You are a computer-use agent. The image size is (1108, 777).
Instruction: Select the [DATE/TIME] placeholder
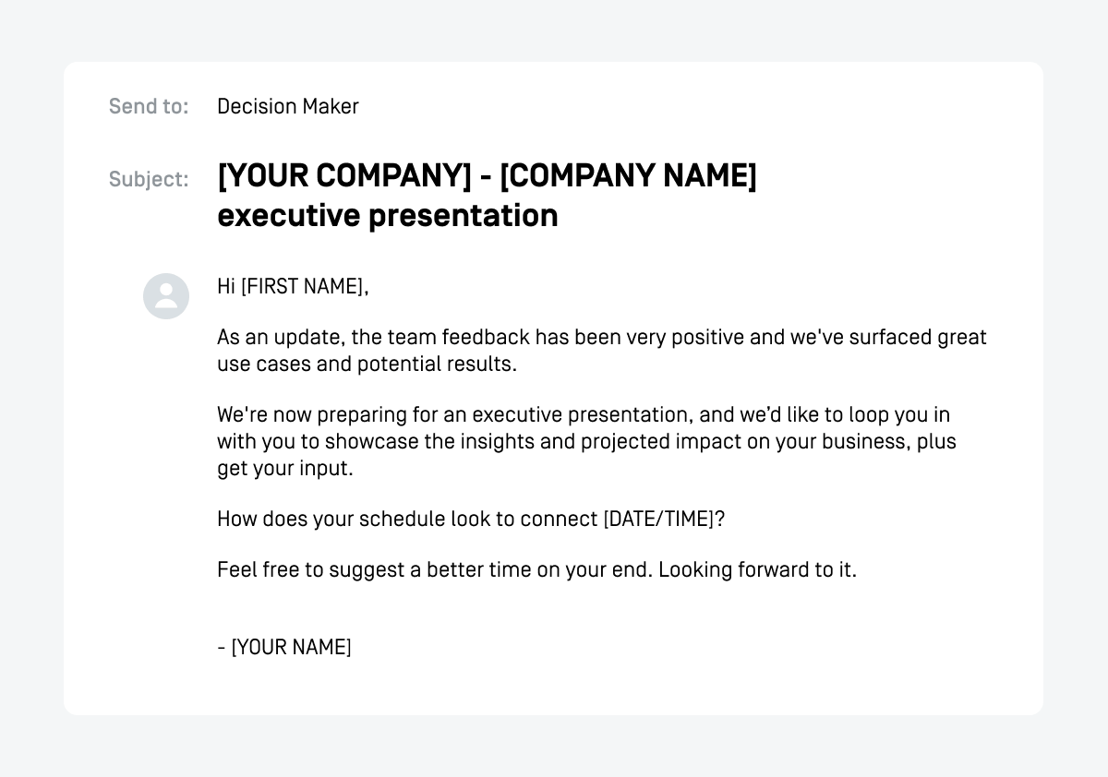click(658, 519)
